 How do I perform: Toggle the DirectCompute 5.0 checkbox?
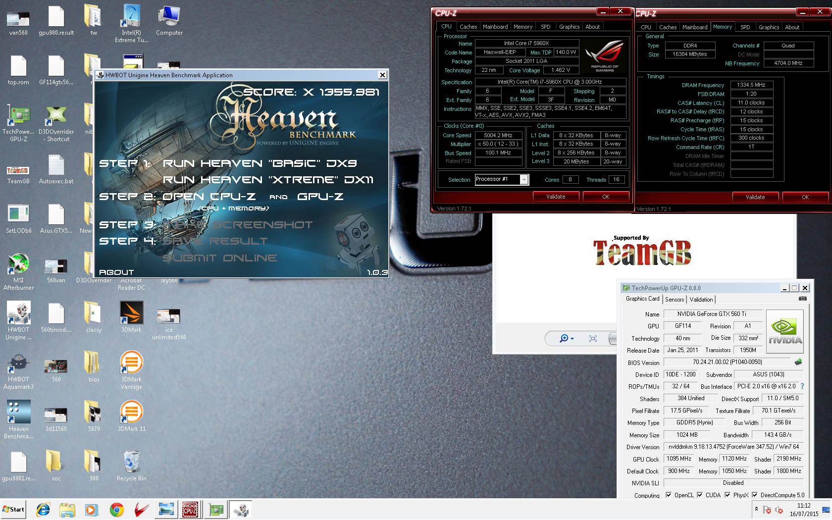coord(755,495)
